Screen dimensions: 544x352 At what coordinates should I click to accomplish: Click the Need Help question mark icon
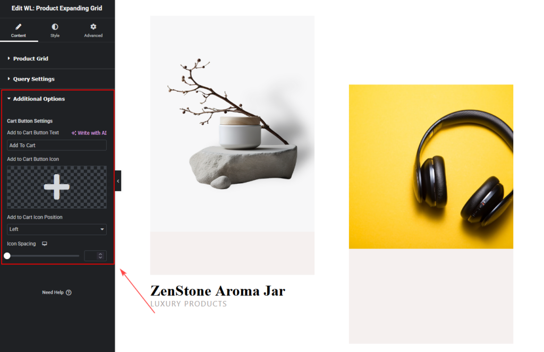click(x=69, y=293)
